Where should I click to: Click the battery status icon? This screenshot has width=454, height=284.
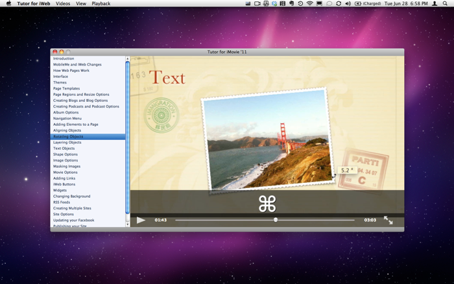pos(357,4)
